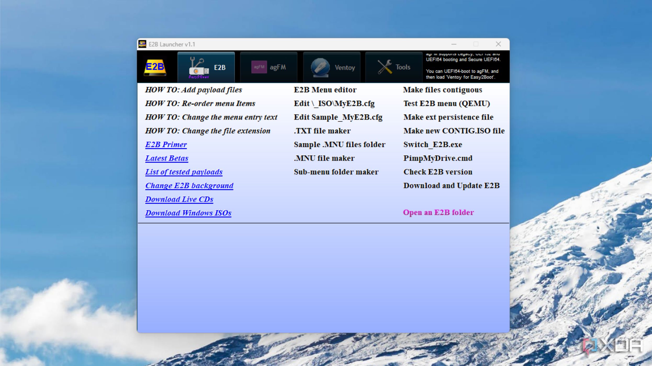The height and width of the screenshot is (366, 652).
Task: Click the Ventoy USB globe icon
Action: click(x=320, y=67)
